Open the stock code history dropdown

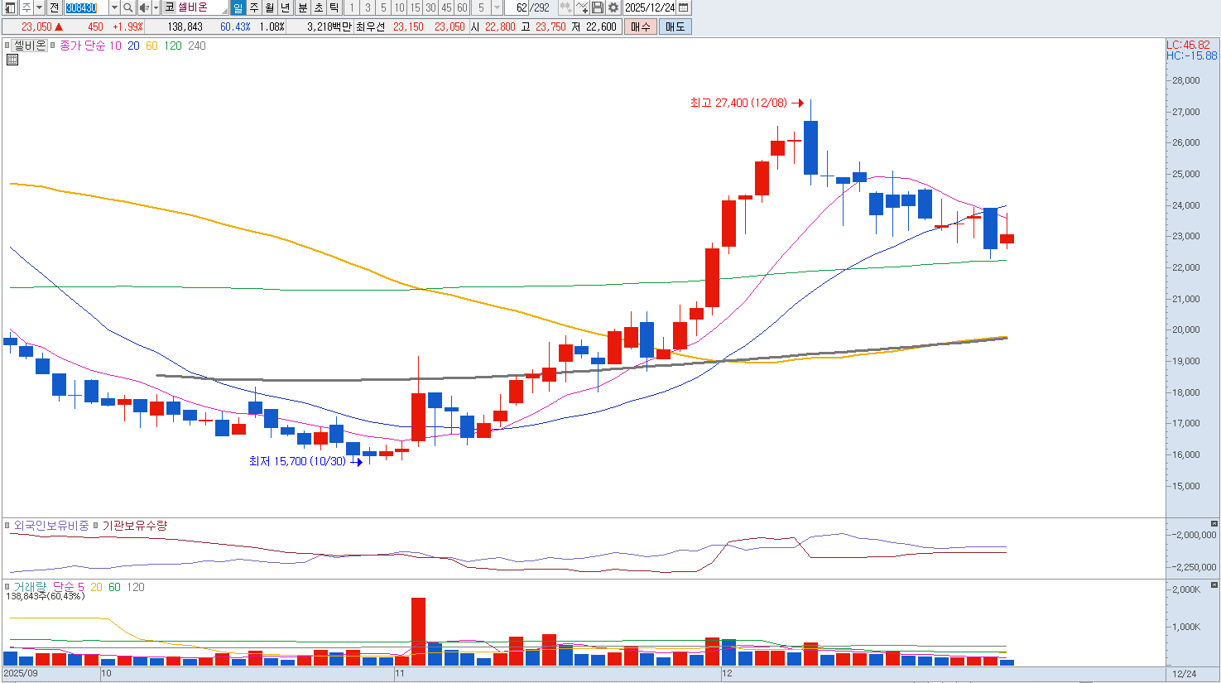[x=114, y=7]
